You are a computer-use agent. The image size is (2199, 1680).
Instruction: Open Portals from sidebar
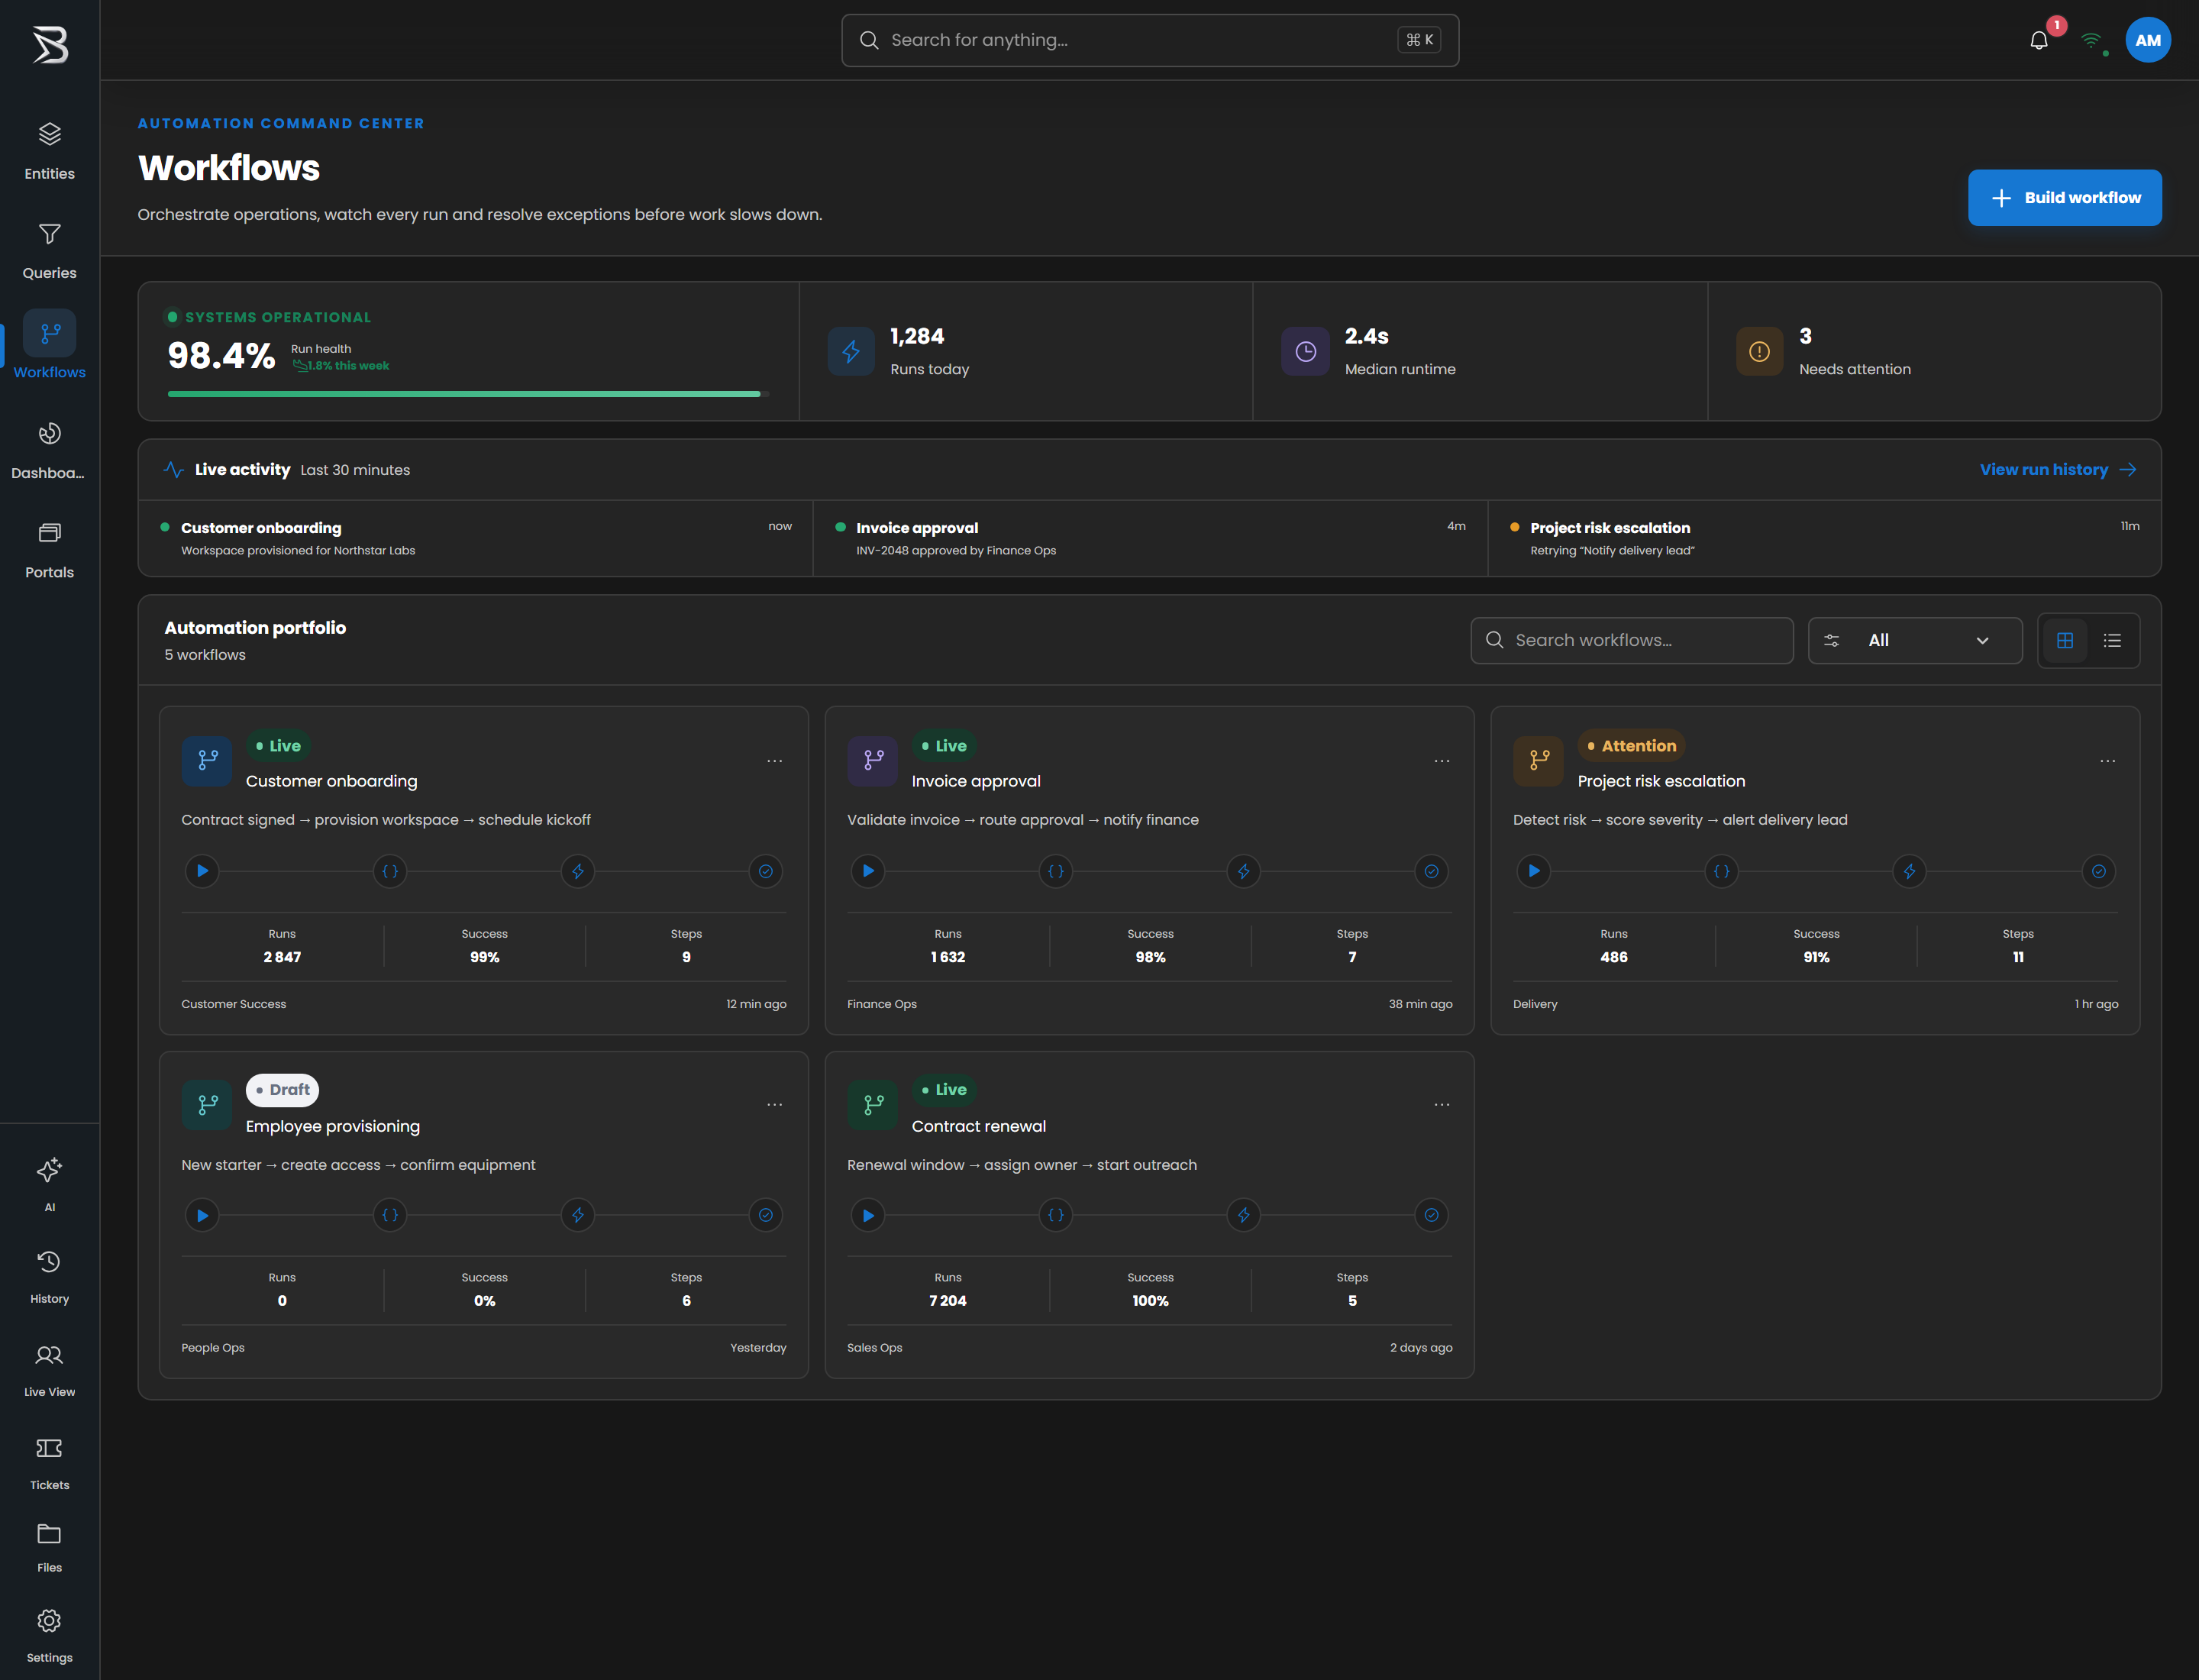click(x=49, y=550)
